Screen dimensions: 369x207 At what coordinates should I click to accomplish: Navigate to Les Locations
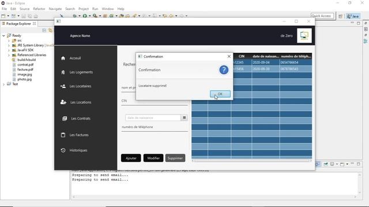[x=81, y=102]
